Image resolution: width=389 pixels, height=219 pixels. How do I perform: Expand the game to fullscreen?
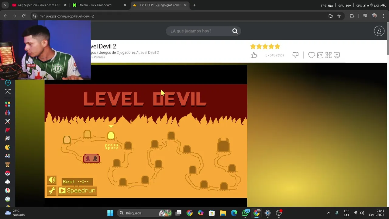329,55
